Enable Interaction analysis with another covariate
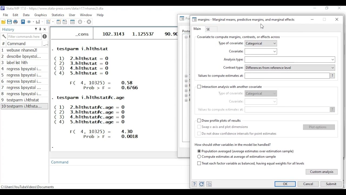 click(199, 87)
